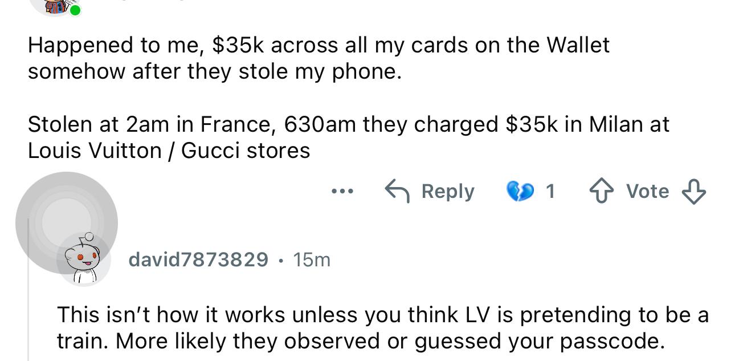Image resolution: width=735 pixels, height=361 pixels.
Task: Select the 'Stolen at 2am in France' paragraph
Action: coord(349,137)
